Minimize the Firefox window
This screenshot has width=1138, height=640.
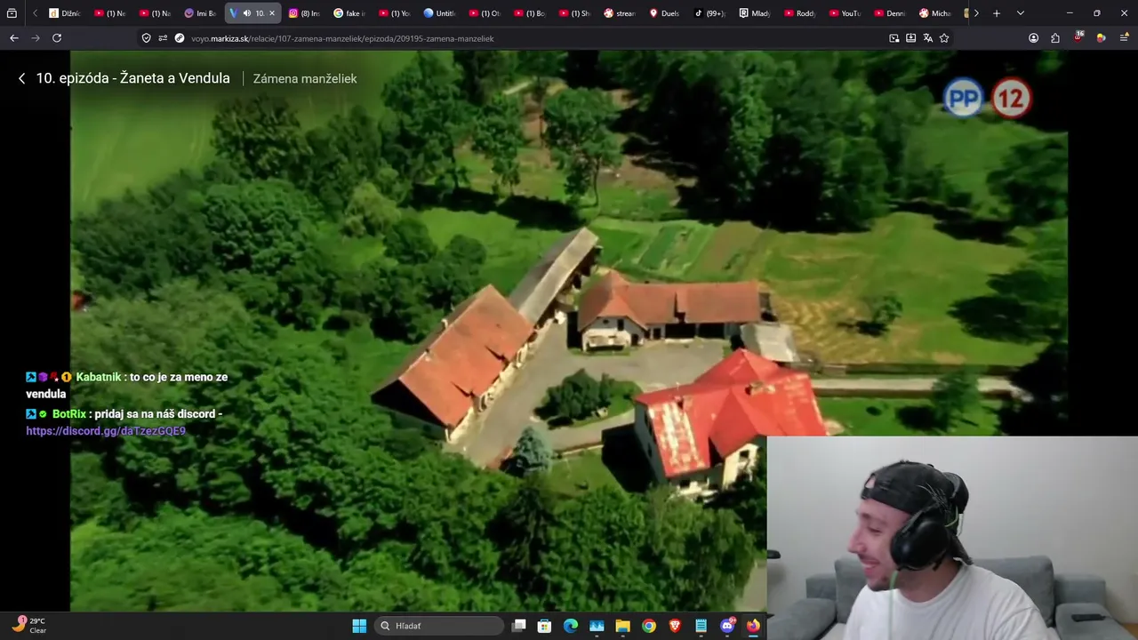point(1070,13)
